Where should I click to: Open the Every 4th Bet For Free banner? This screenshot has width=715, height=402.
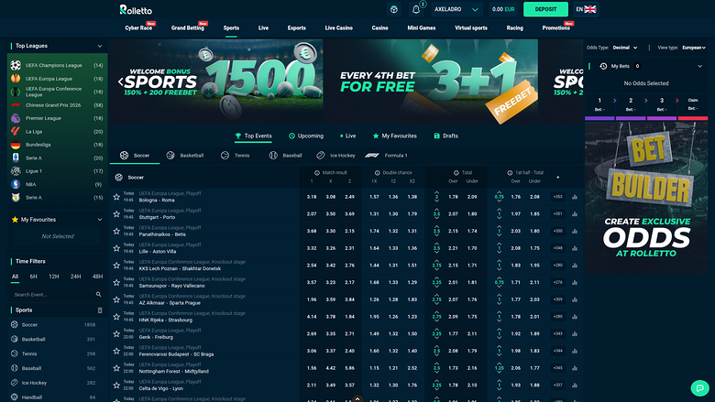pos(432,81)
